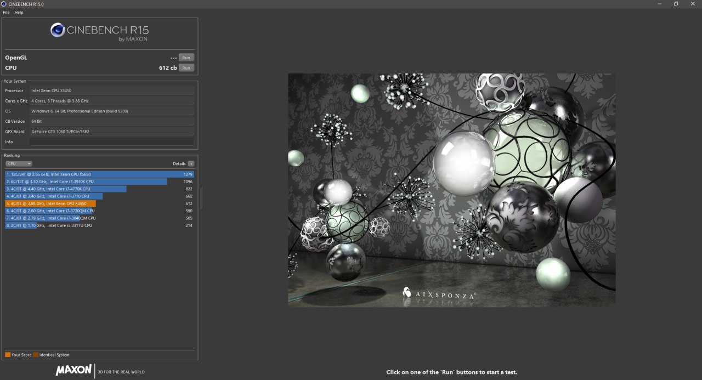Open the CPU ranking type dropdown
The width and height of the screenshot is (702, 380).
click(x=19, y=163)
